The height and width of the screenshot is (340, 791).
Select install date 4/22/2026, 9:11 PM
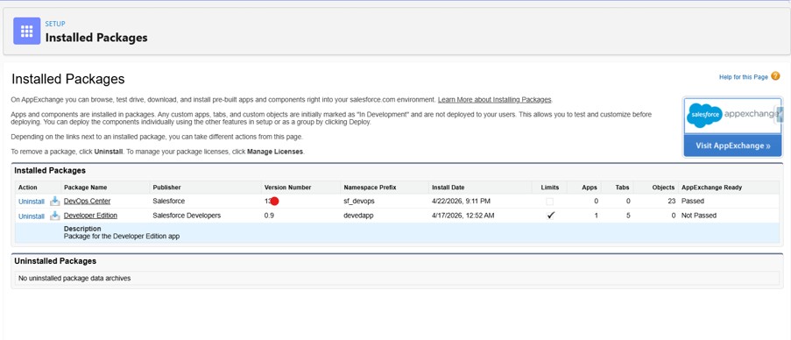point(461,202)
